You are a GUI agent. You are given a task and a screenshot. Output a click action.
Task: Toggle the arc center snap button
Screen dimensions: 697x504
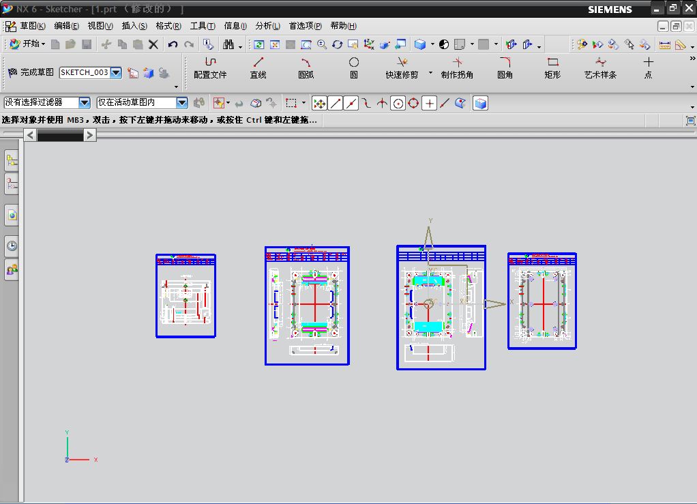click(398, 104)
